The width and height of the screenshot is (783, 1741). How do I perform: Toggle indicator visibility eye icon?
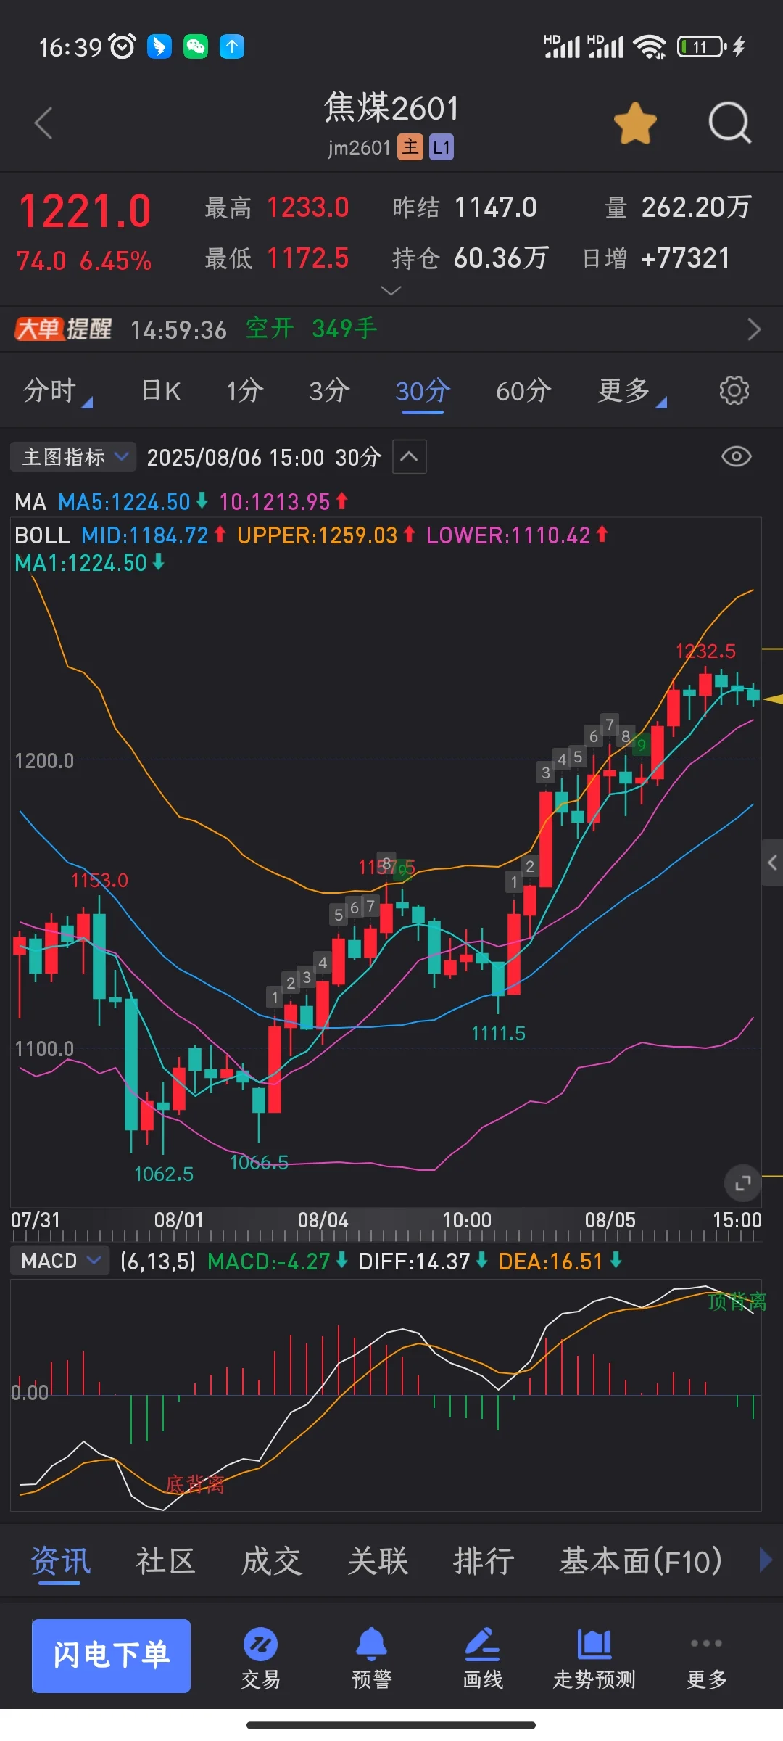coord(736,457)
